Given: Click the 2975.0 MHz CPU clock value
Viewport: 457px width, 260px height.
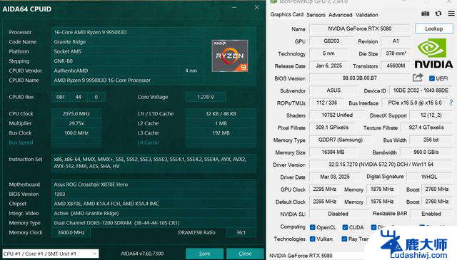Looking at the screenshot, I should pyautogui.click(x=76, y=114).
